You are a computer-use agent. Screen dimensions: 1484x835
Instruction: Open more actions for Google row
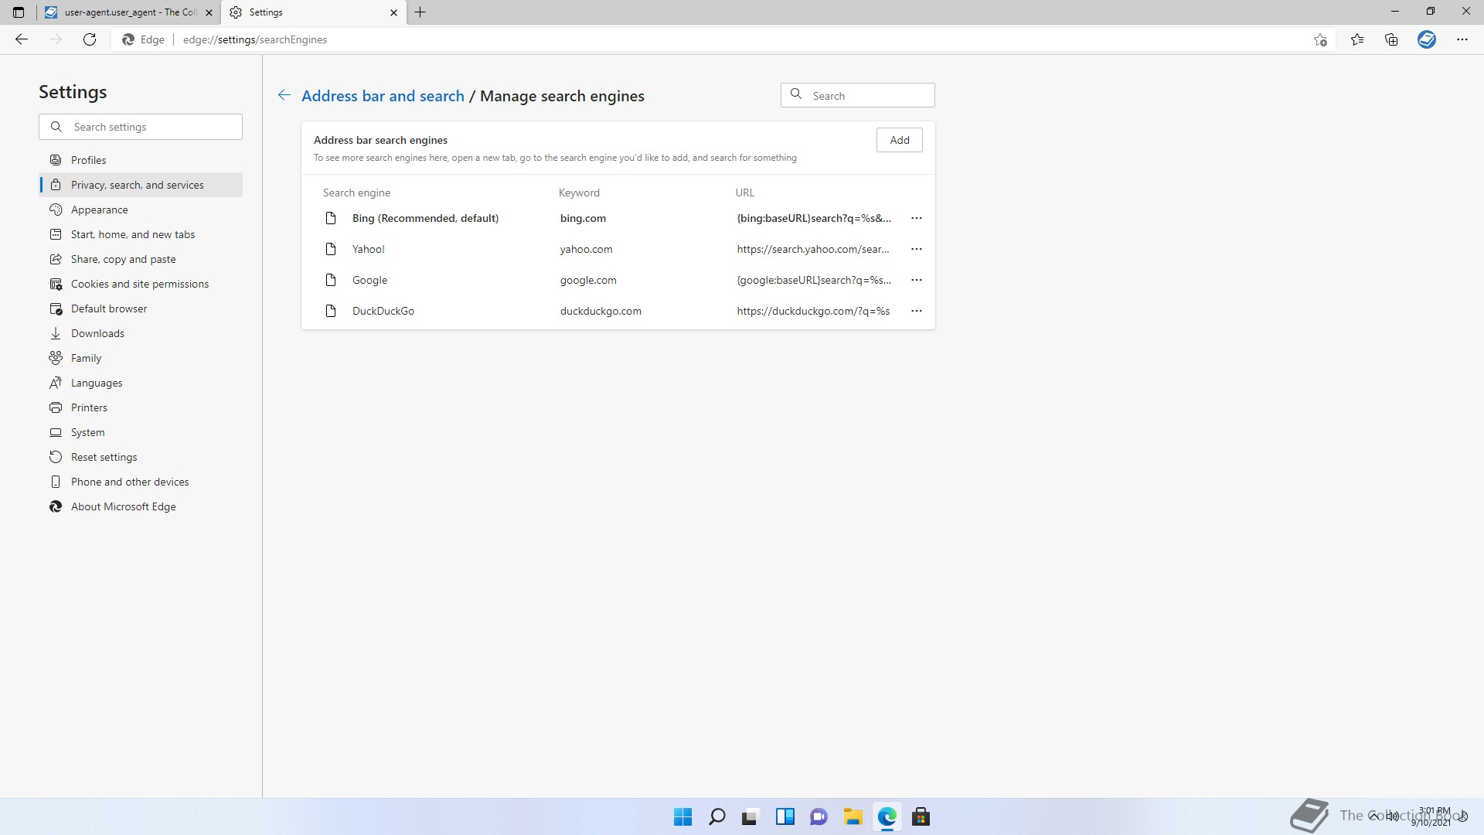[917, 280]
